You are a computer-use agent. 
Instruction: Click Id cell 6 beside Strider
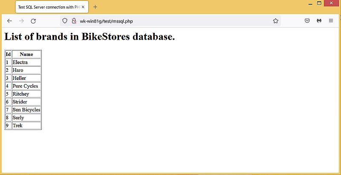click(x=8, y=102)
